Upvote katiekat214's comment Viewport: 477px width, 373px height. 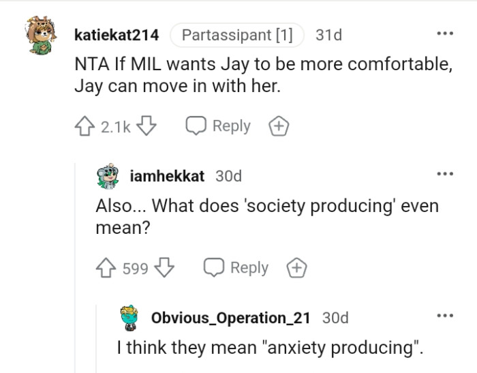(x=85, y=126)
